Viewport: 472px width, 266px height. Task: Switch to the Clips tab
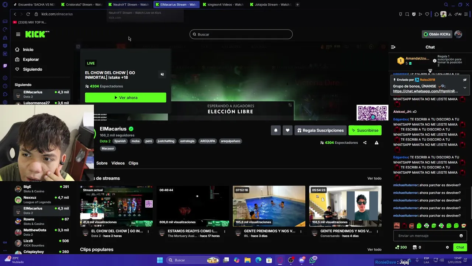[x=133, y=163]
